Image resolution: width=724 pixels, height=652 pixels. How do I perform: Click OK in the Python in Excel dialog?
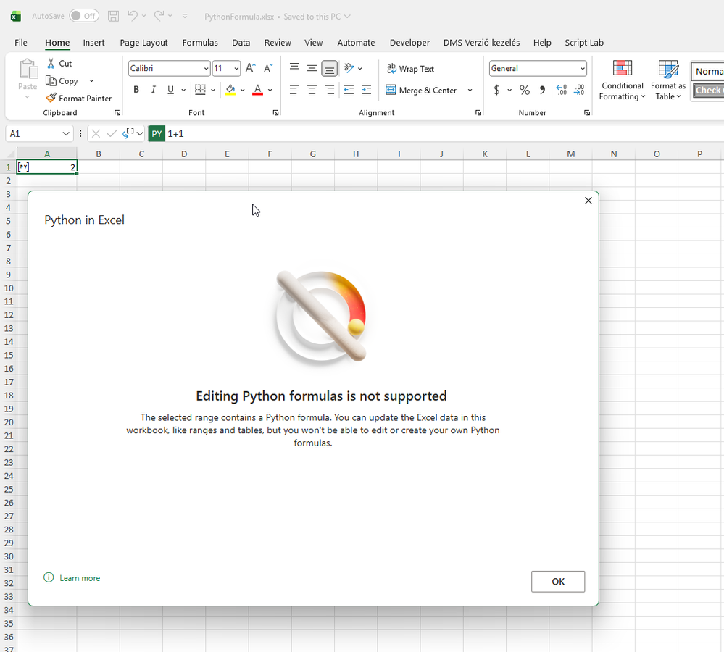(x=558, y=582)
